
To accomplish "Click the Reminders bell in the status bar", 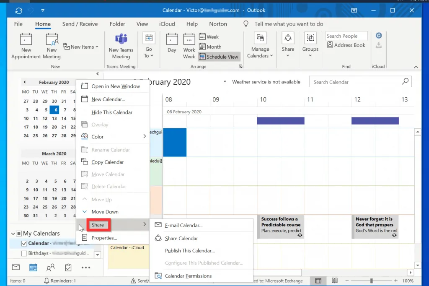I will tap(47, 281).
